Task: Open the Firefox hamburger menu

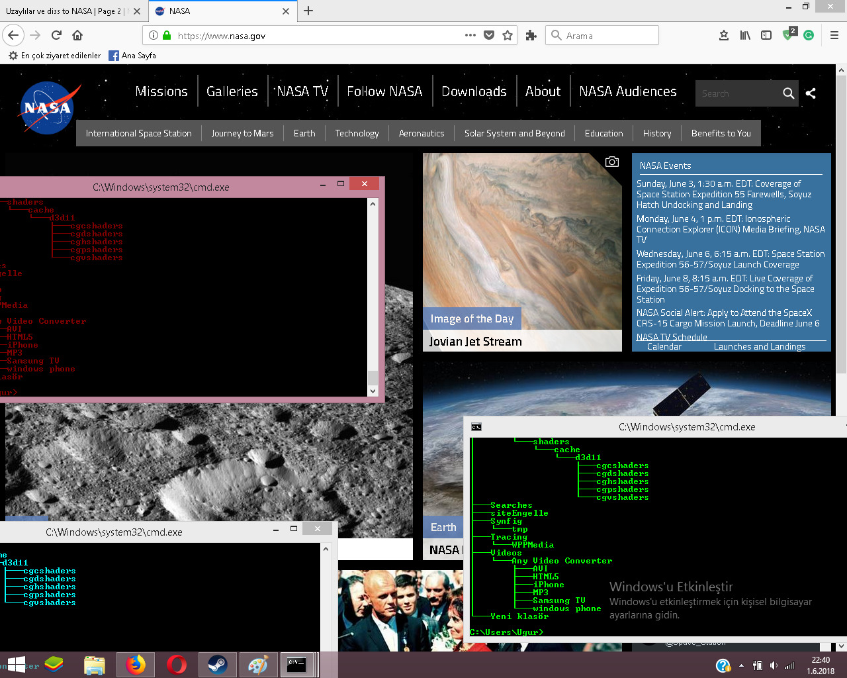Action: pyautogui.click(x=834, y=35)
